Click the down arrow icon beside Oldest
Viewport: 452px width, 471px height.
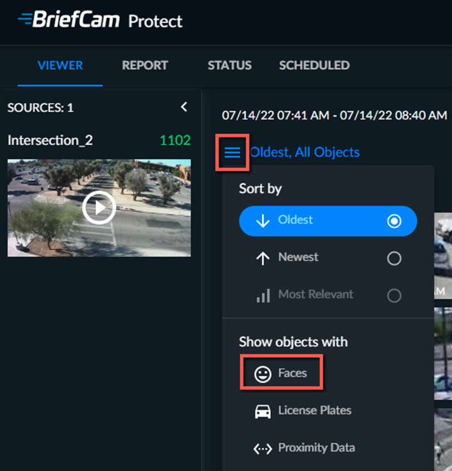coord(263,221)
